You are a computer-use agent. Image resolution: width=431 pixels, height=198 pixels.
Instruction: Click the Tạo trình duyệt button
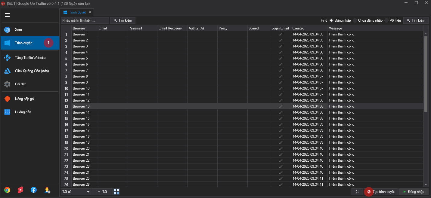(381, 192)
